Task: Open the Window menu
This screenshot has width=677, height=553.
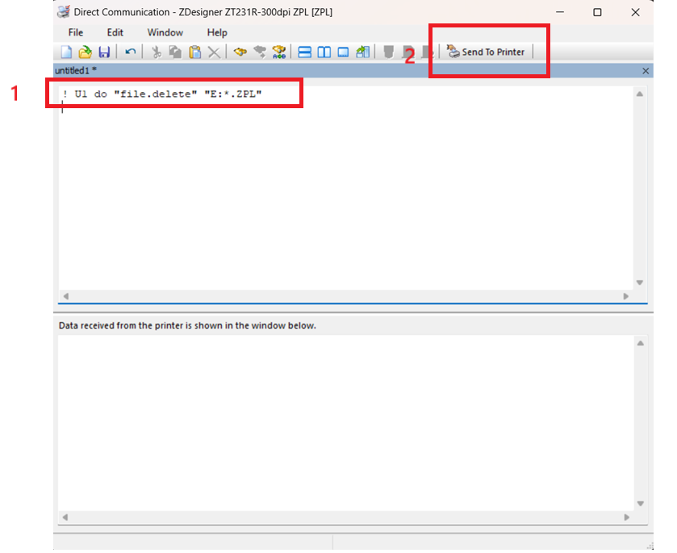Action: (165, 32)
